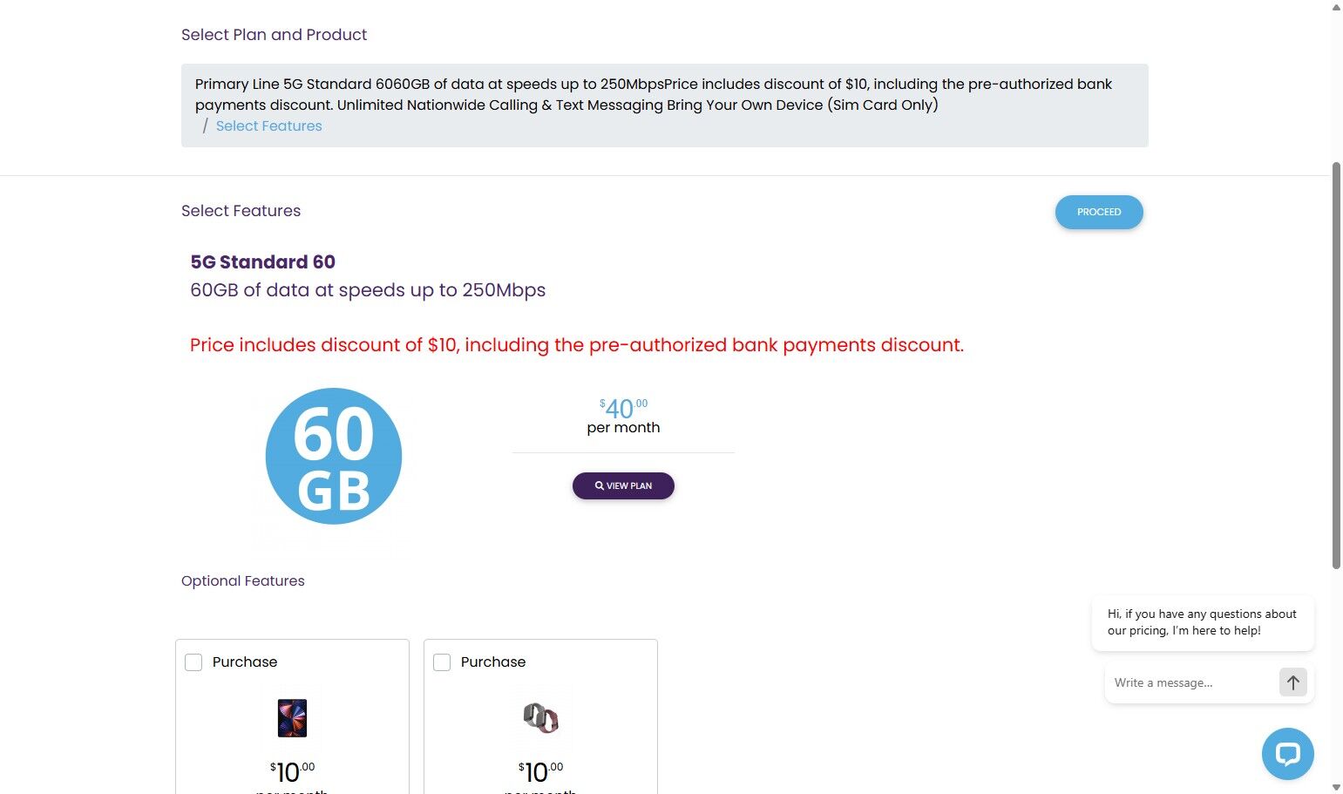Viewport: 1343px width, 794px height.
Task: Focus the Write a message chat field
Action: 1190,682
